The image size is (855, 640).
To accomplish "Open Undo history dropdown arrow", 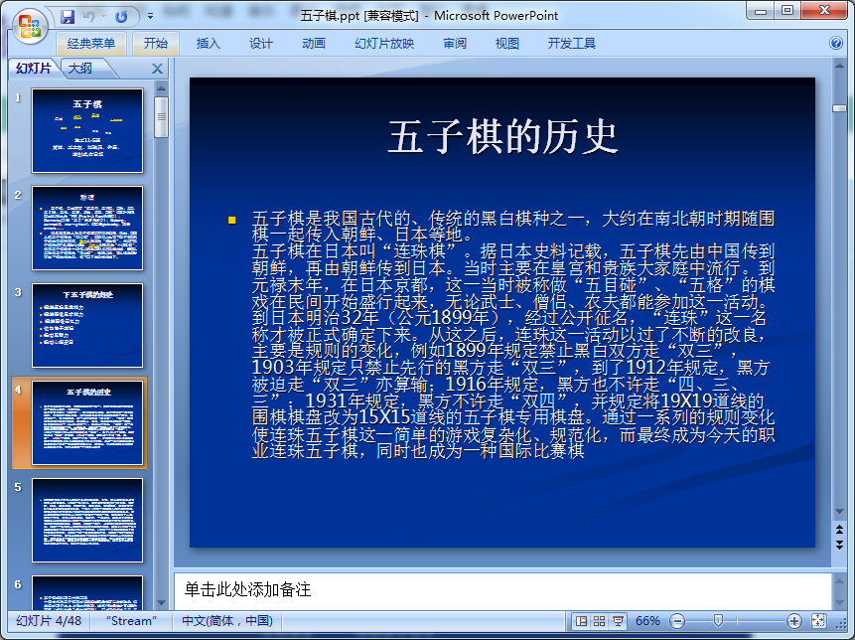I will [x=103, y=16].
